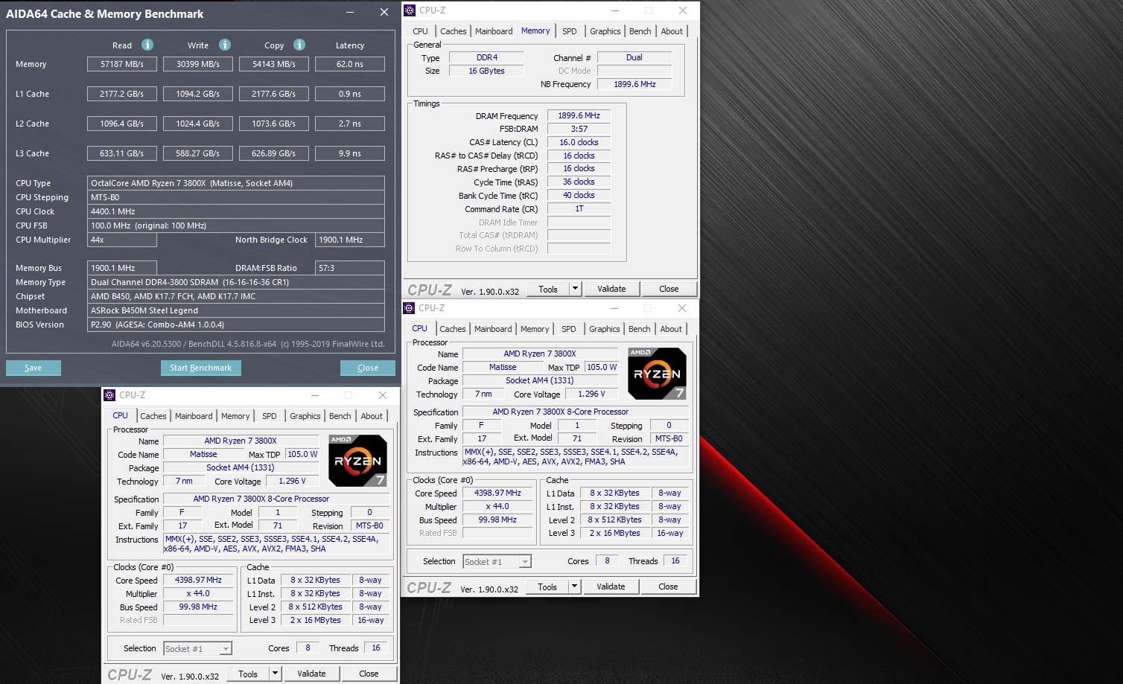This screenshot has width=1123, height=684.
Task: Minimize the AIDA64 benchmark window
Action: 351,13
